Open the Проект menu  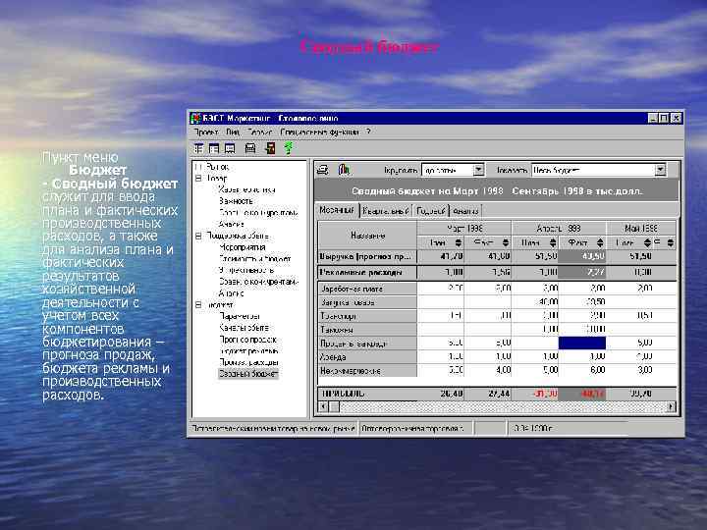pos(205,132)
